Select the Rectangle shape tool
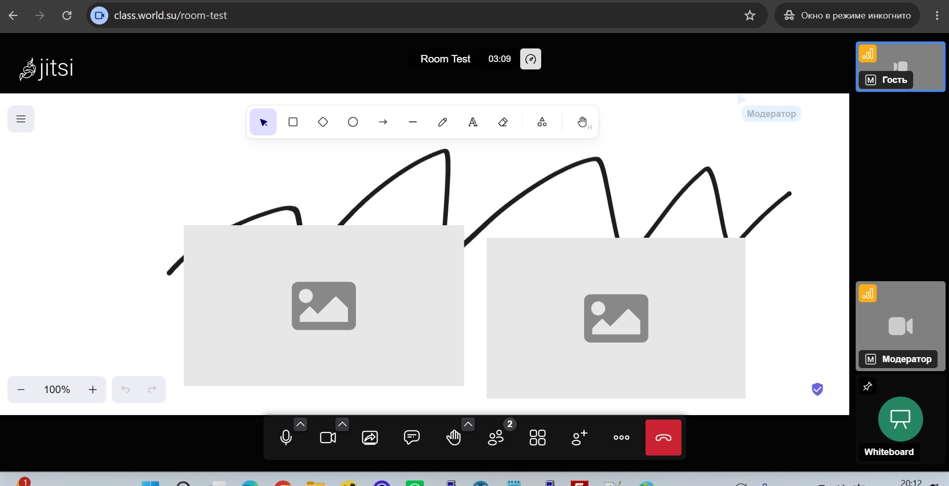The image size is (949, 486). (293, 122)
